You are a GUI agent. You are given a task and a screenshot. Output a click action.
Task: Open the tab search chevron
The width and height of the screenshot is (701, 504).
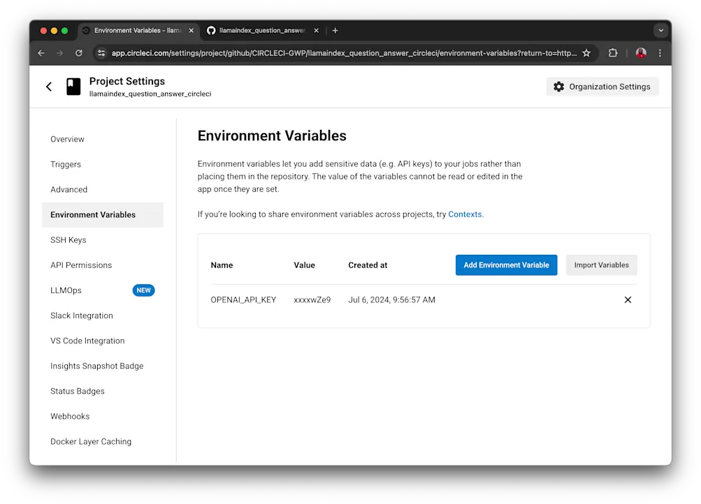click(660, 30)
